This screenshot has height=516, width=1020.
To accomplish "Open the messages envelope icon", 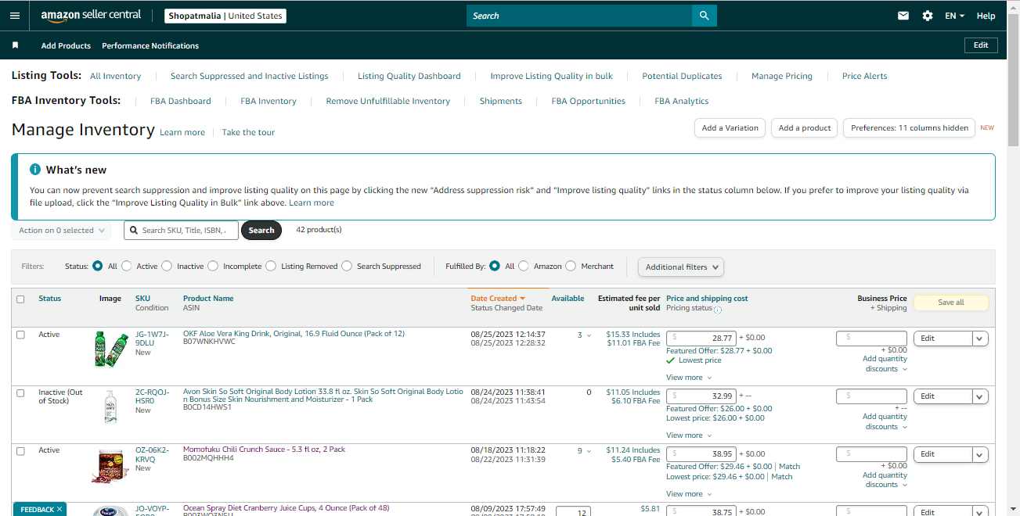I will 903,16.
